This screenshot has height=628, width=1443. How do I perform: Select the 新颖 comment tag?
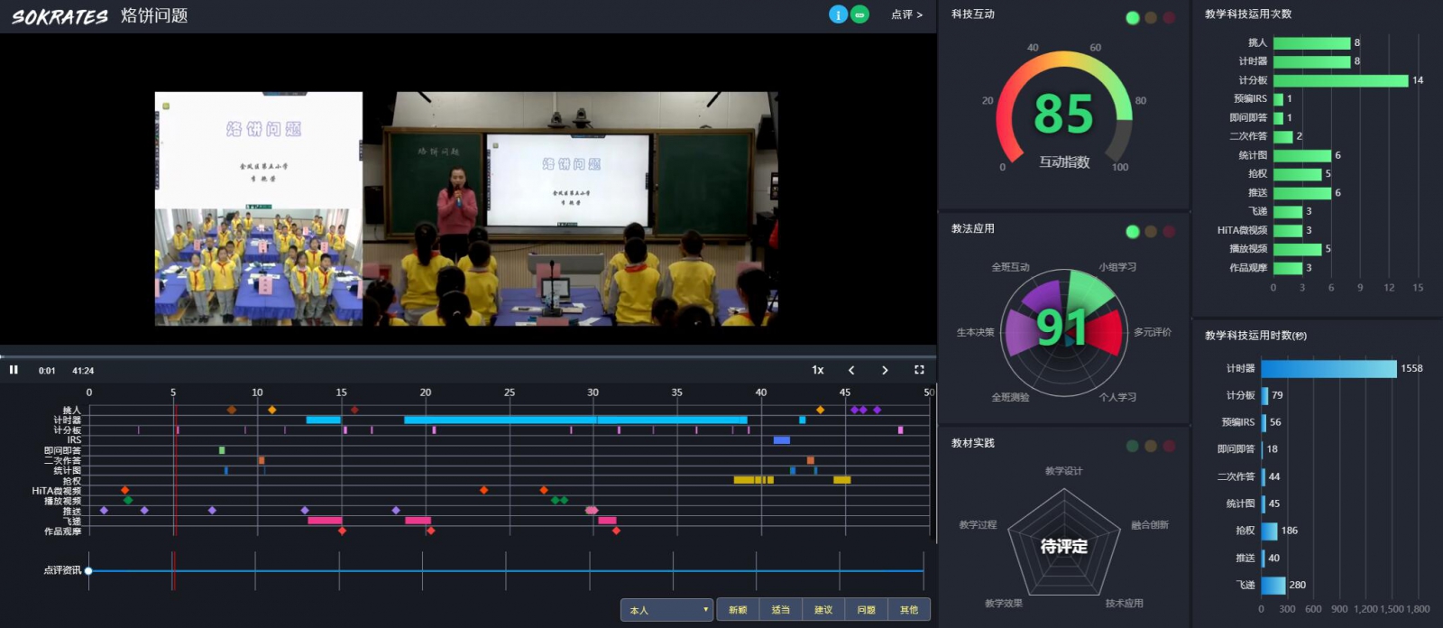[738, 610]
